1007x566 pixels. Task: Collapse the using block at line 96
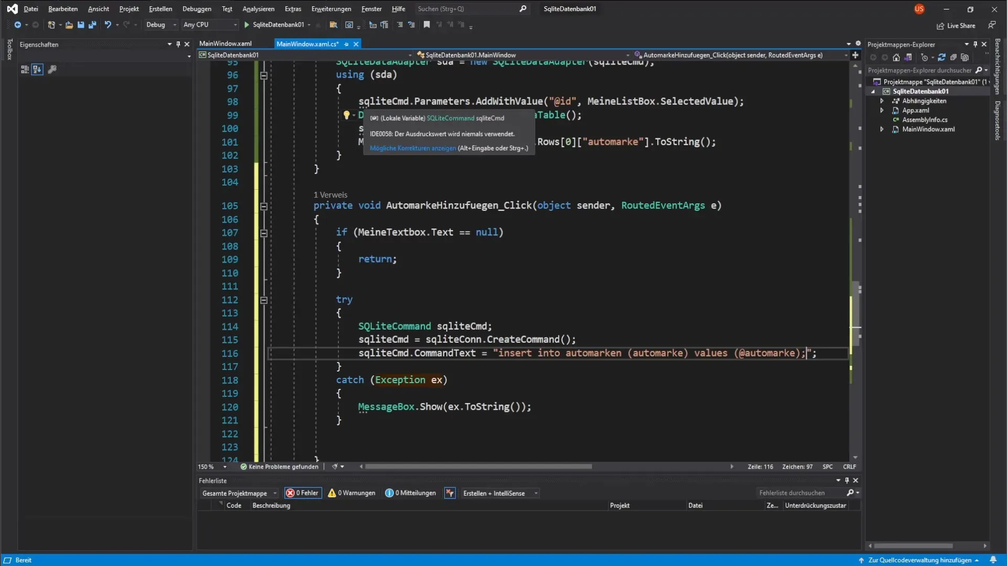click(x=264, y=75)
